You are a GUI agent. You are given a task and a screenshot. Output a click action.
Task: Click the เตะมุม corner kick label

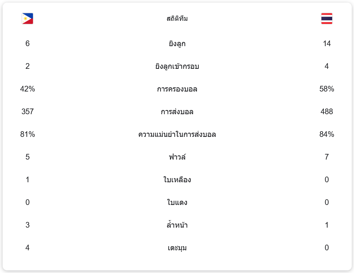point(177,248)
